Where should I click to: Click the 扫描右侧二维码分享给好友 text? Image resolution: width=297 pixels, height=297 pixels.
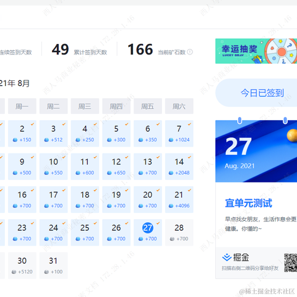[x=250, y=268]
